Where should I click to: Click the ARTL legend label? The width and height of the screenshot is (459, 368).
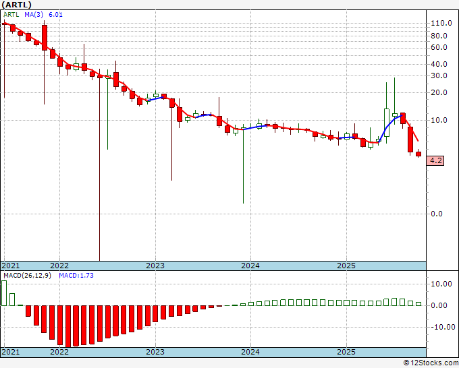point(11,15)
